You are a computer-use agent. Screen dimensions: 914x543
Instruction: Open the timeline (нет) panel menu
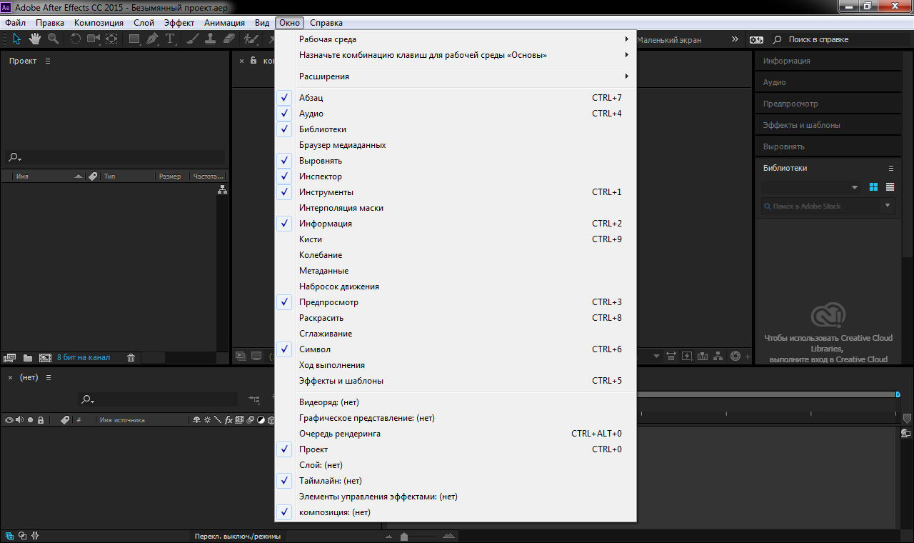tap(48, 377)
